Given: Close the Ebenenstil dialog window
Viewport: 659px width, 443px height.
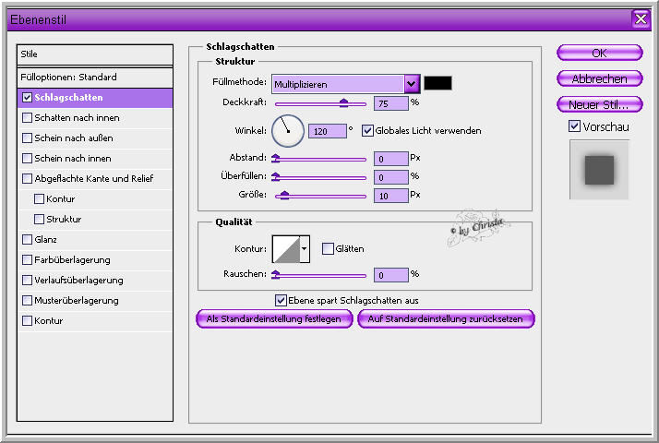Looking at the screenshot, I should (641, 18).
